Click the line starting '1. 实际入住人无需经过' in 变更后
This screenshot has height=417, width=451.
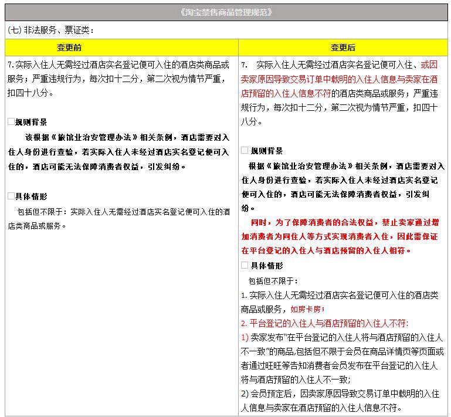340,295
